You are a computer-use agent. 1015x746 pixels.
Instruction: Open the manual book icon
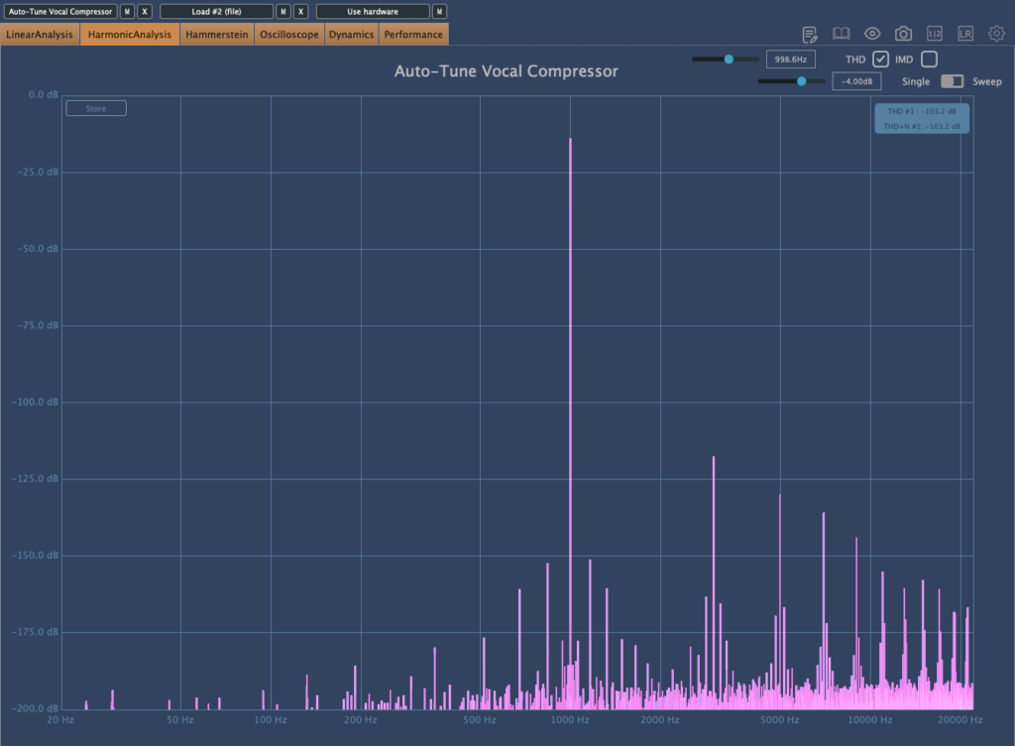pos(841,34)
